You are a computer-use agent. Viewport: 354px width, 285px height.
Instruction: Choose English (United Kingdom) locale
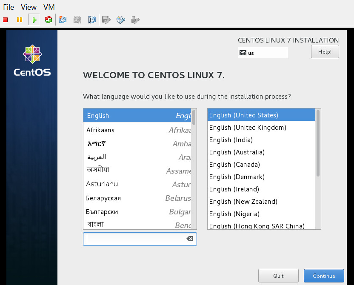(x=248, y=128)
